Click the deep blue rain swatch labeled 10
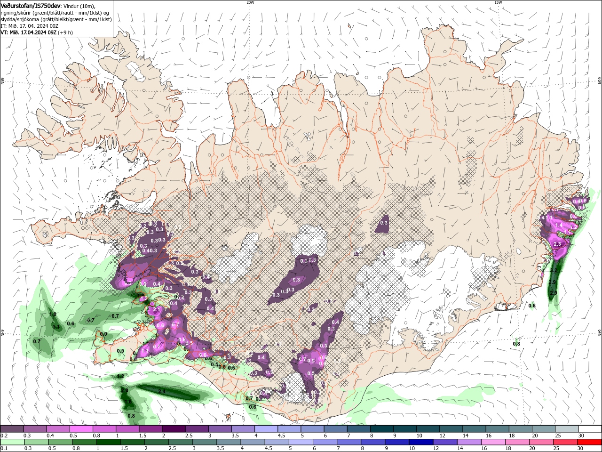 [421, 442]
